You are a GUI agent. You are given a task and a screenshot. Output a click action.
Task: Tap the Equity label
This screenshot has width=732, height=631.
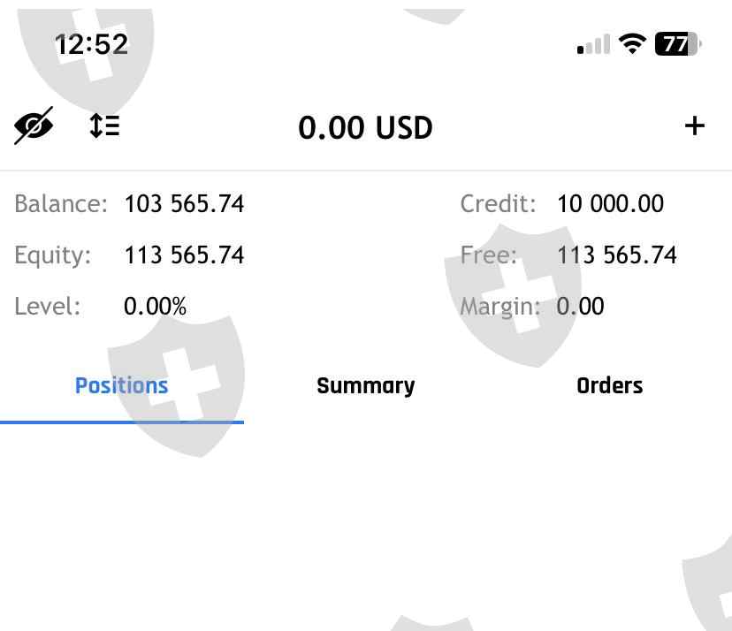point(52,255)
